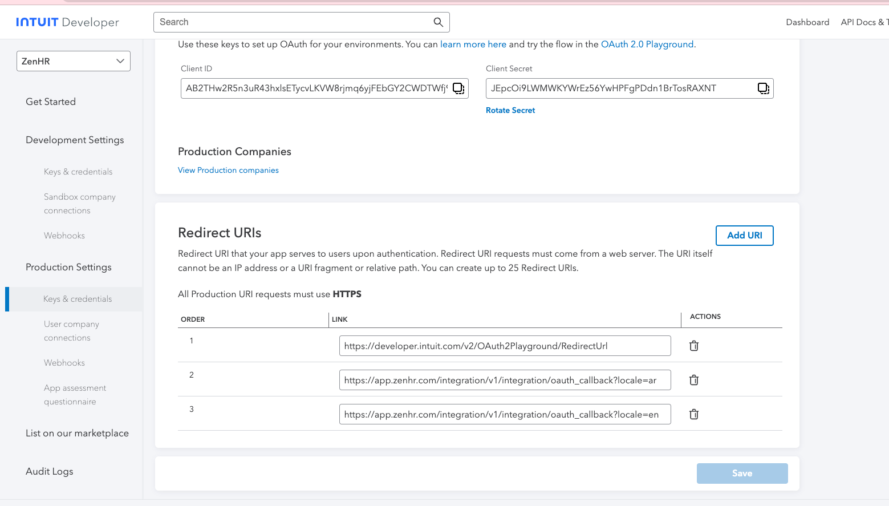Open Audit Logs page
The height and width of the screenshot is (506, 889).
point(50,471)
